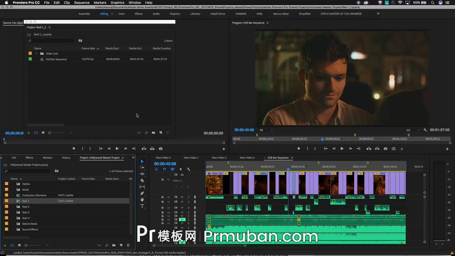The height and width of the screenshot is (256, 455).
Task: Open the Reel 3 project item
Action: point(26,212)
